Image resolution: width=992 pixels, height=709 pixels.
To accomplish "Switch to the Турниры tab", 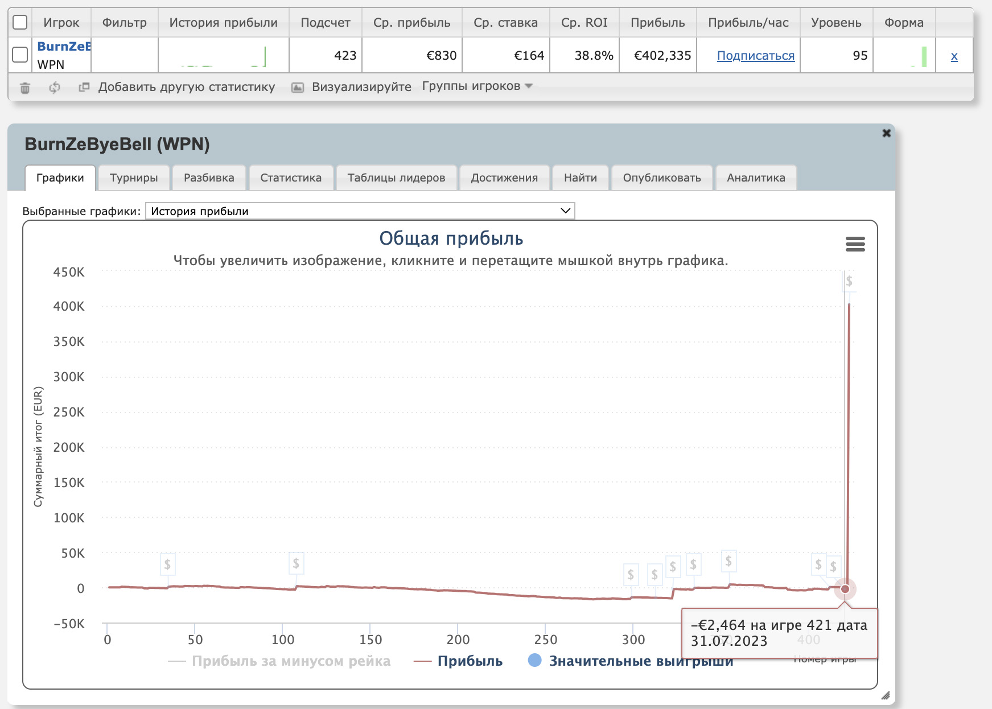I will coord(134,178).
